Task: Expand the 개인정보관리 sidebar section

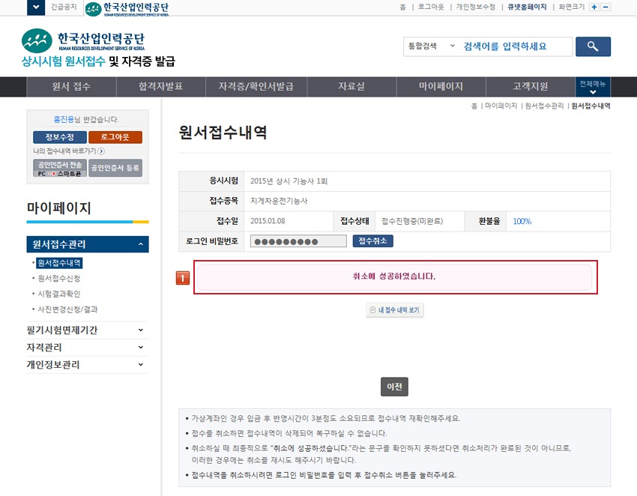Action: 141,365
